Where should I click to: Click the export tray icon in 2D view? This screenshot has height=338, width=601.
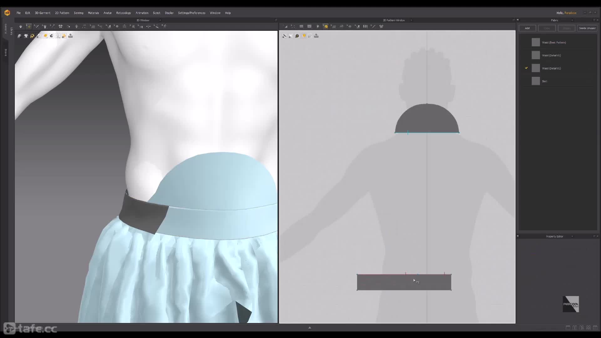[x=316, y=36]
